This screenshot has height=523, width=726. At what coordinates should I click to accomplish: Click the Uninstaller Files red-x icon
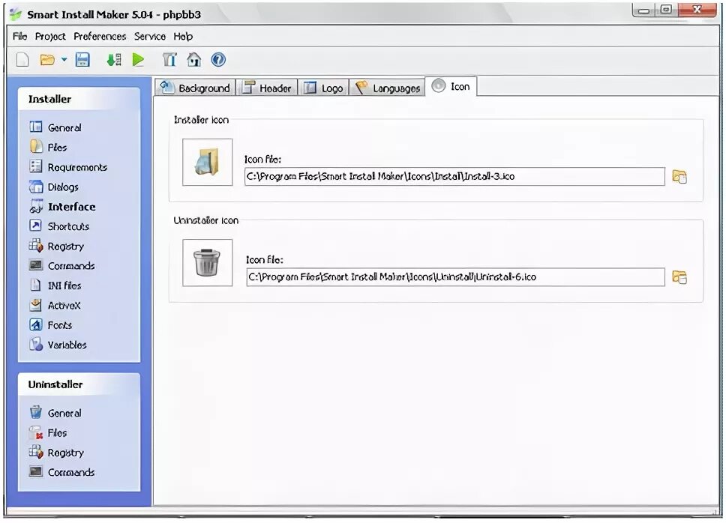tap(36, 432)
